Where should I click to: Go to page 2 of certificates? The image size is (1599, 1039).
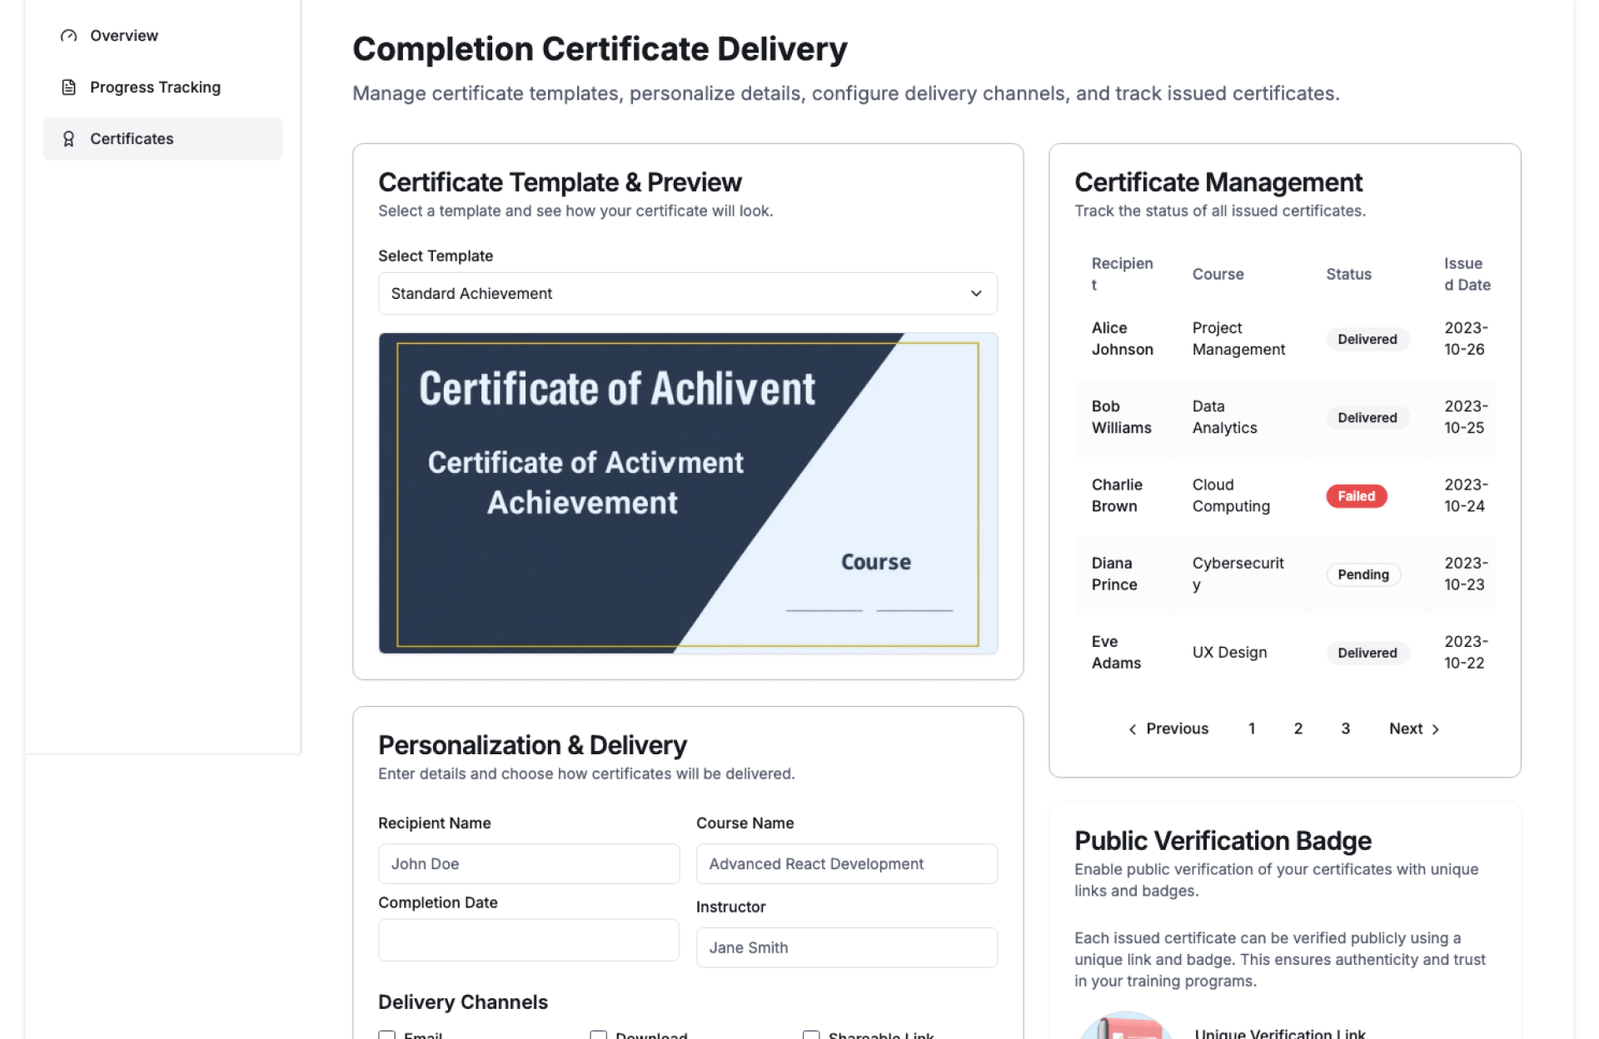(1298, 729)
